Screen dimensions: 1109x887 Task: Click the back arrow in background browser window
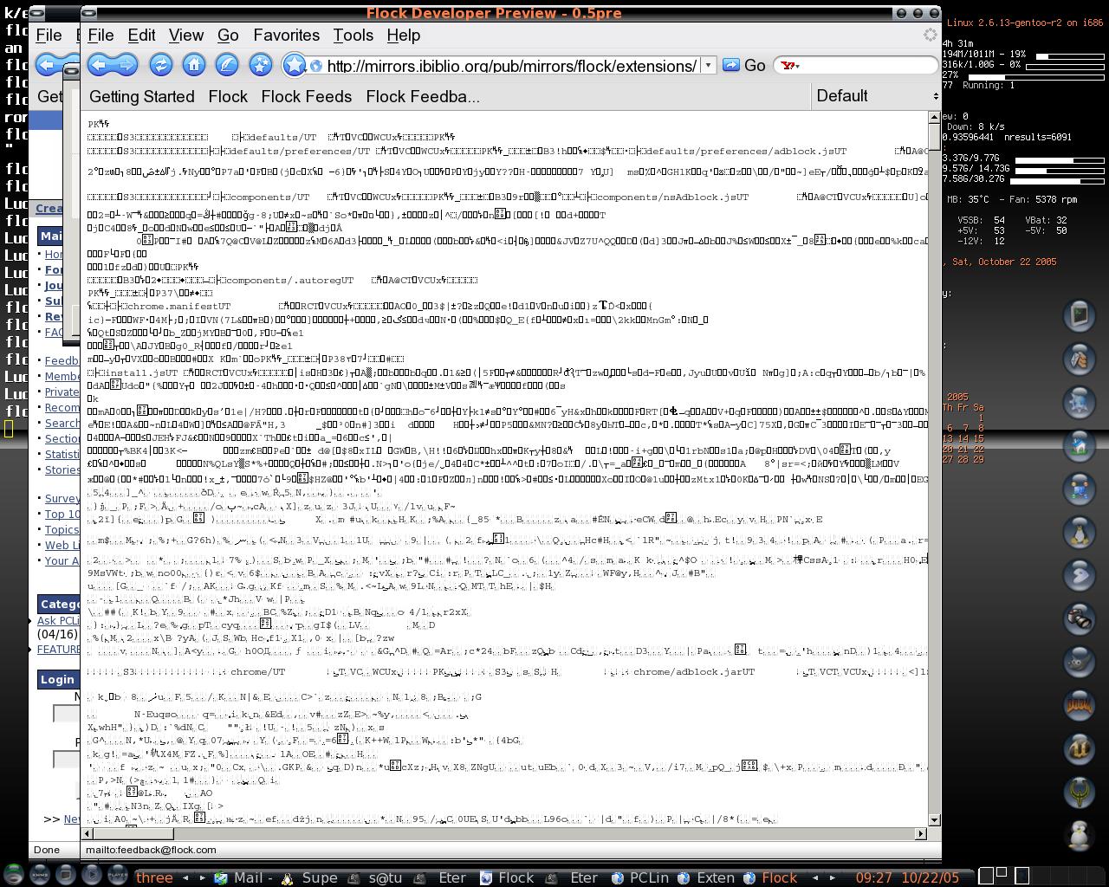(x=47, y=65)
